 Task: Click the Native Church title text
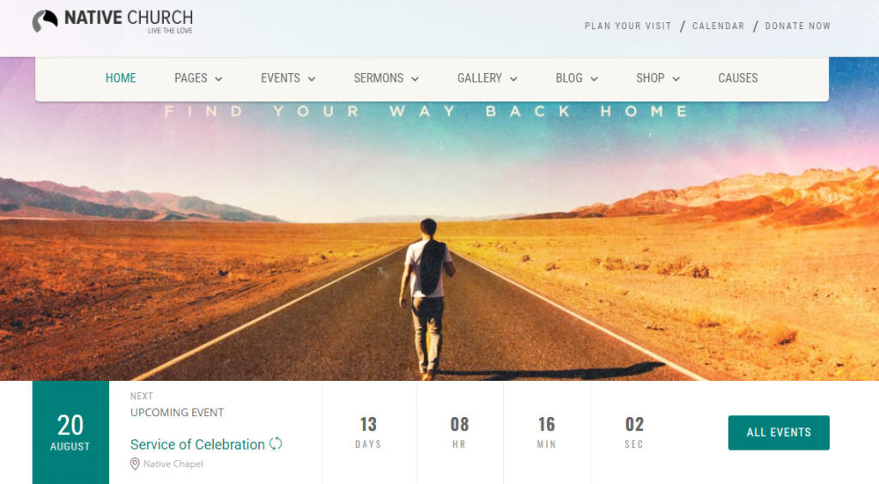129,17
